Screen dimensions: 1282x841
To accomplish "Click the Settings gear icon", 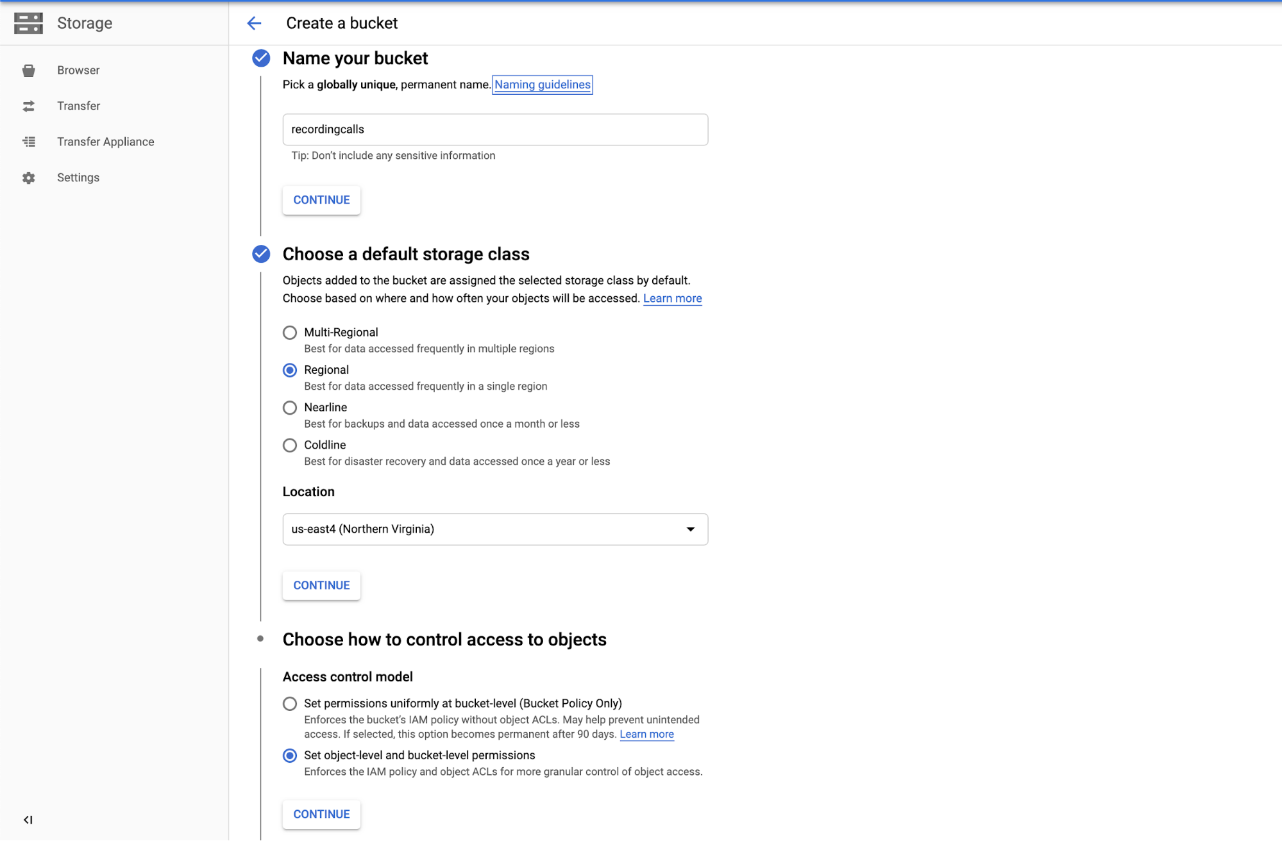I will (x=28, y=178).
